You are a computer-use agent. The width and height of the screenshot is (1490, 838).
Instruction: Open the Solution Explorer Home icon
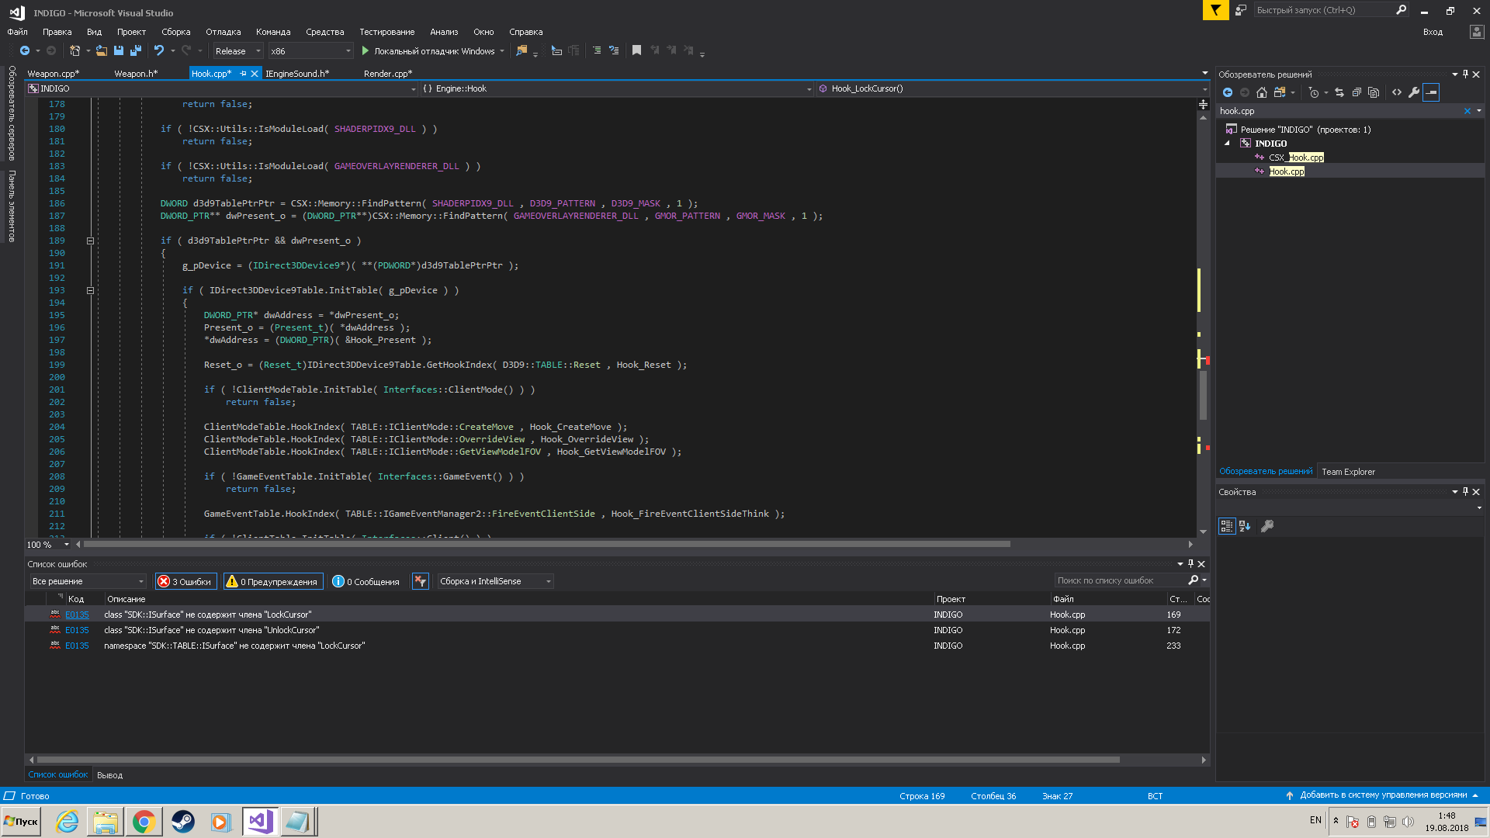click(x=1262, y=92)
